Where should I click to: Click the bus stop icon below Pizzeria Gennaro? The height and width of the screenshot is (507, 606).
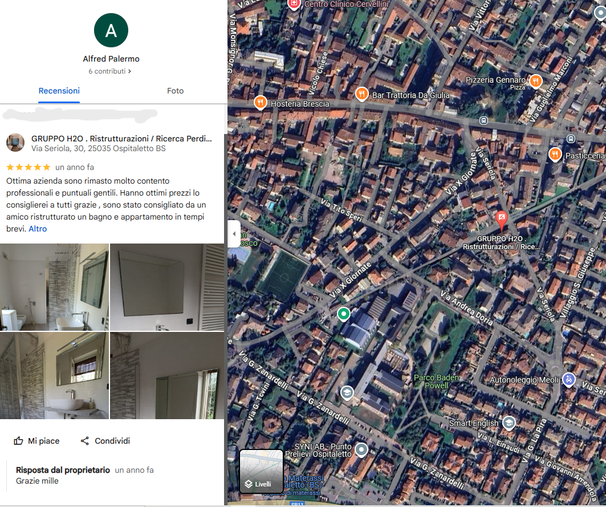pos(483,121)
